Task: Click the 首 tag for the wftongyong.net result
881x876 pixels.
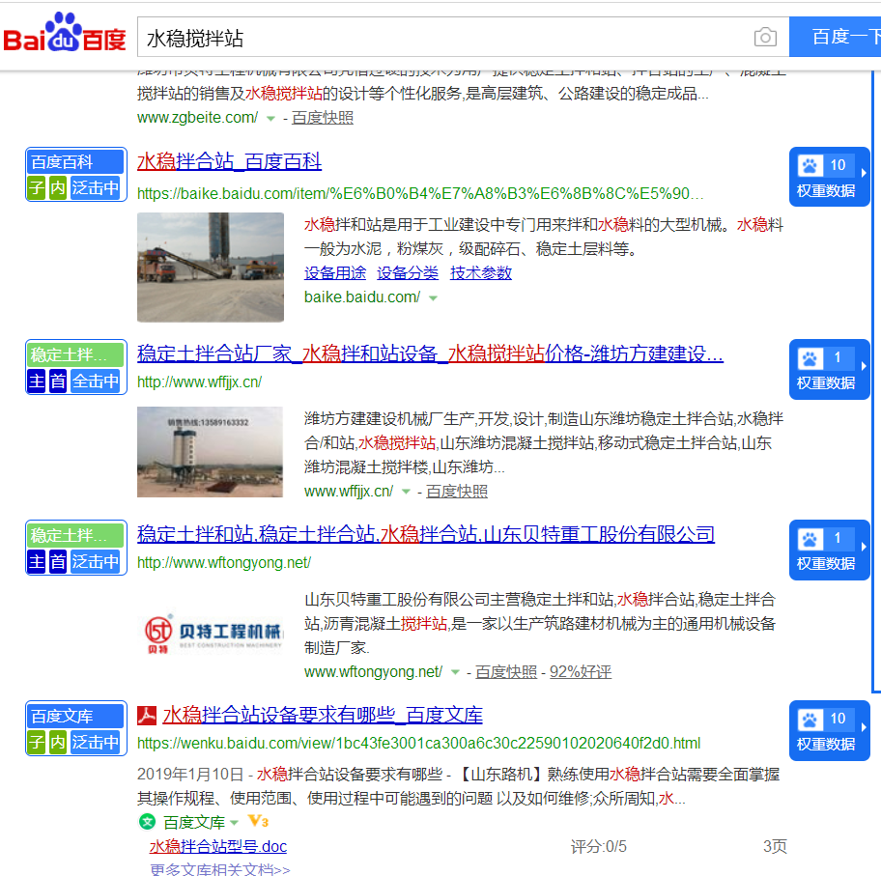Action: tap(58, 561)
